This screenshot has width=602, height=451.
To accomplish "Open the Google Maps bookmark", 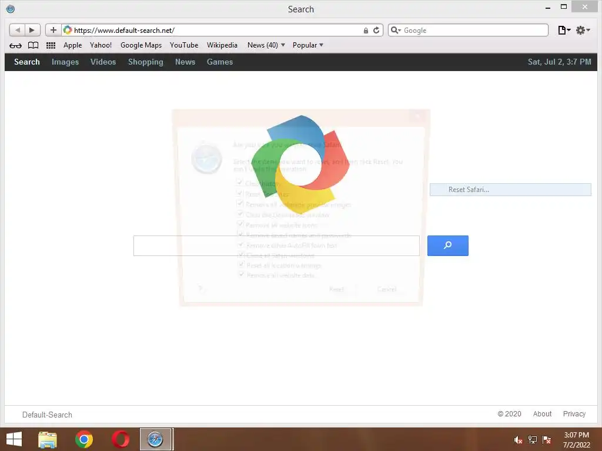I will pos(141,45).
